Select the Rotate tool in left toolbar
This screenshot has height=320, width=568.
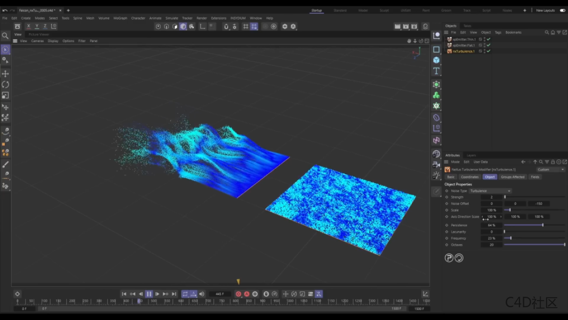[5, 85]
